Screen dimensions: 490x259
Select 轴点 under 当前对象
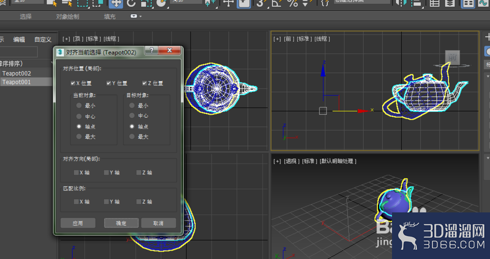(79, 127)
